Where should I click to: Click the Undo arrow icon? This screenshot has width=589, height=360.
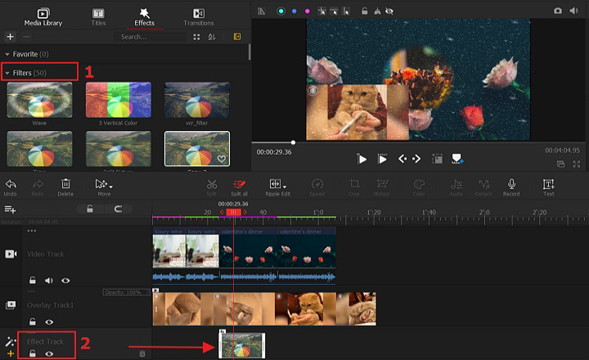11,184
